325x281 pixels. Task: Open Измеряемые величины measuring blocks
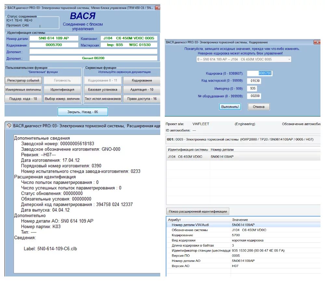pos(23,90)
